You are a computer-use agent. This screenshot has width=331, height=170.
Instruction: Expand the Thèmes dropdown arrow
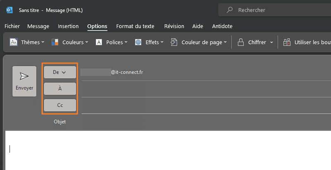click(x=43, y=42)
